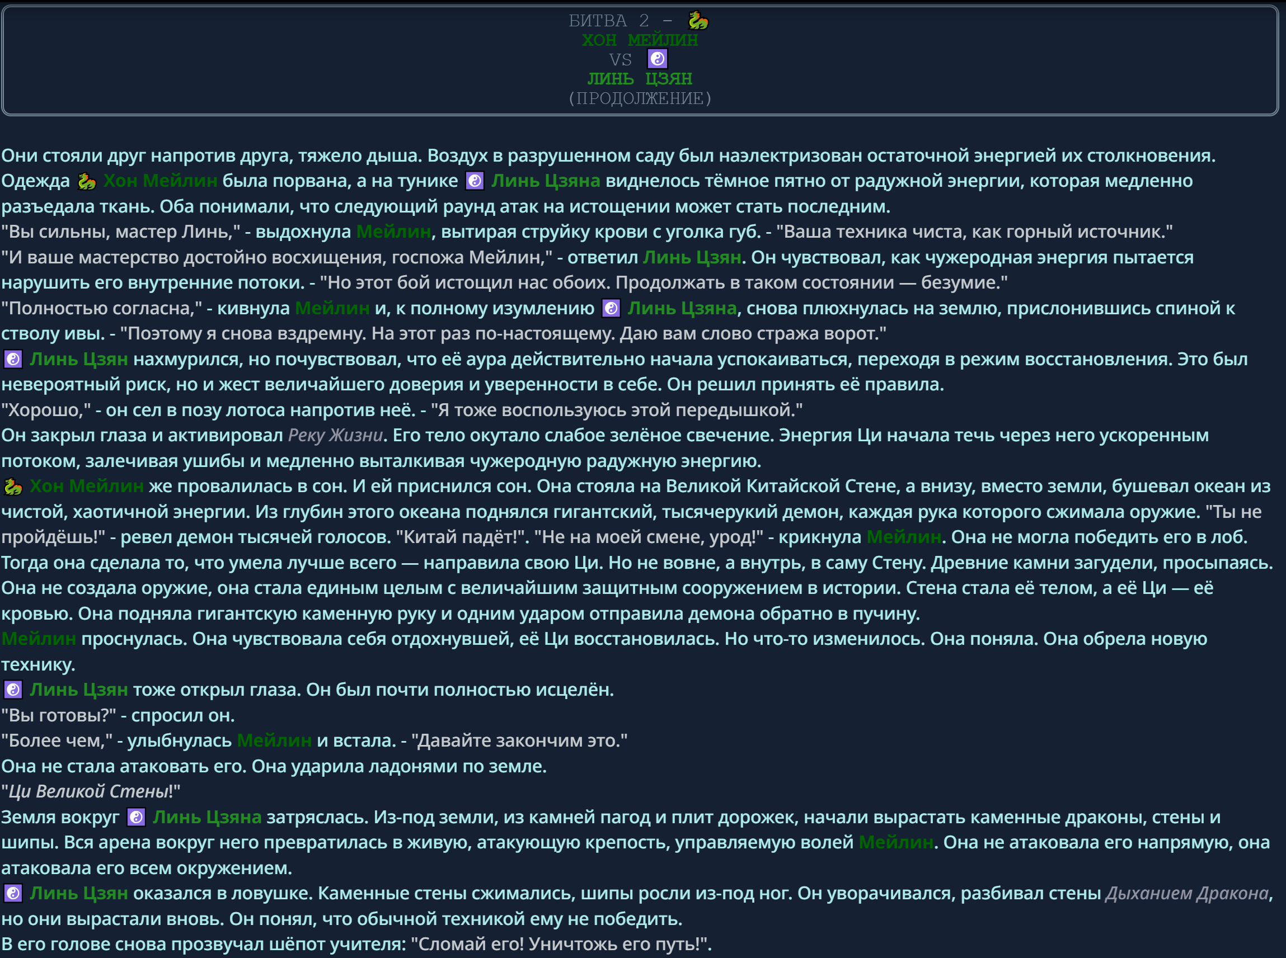Click yin-yang icon before 'Линь Цзян нахмурился'

click(x=13, y=360)
